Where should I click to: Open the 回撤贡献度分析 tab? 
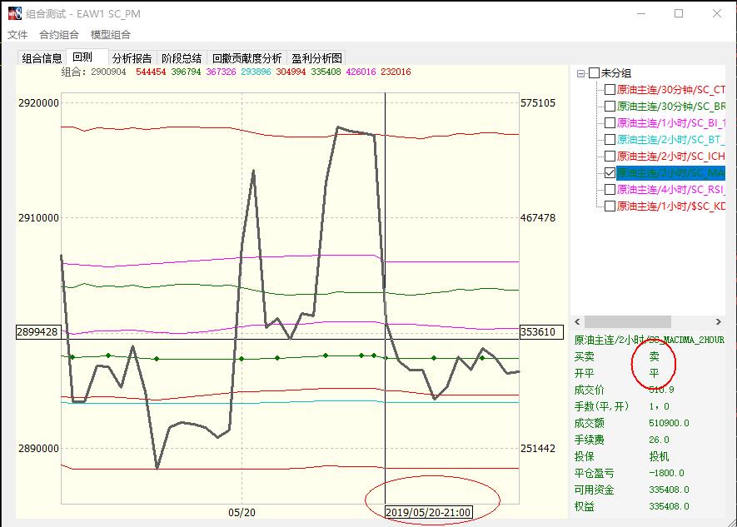[x=246, y=58]
